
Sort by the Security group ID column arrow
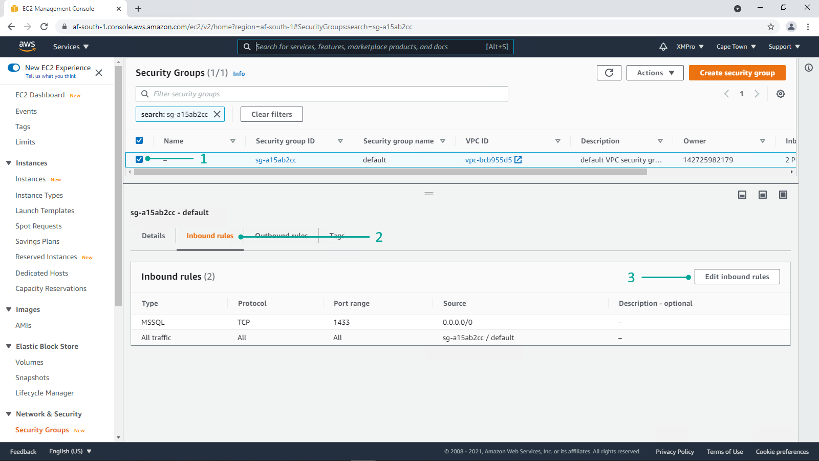pos(340,141)
